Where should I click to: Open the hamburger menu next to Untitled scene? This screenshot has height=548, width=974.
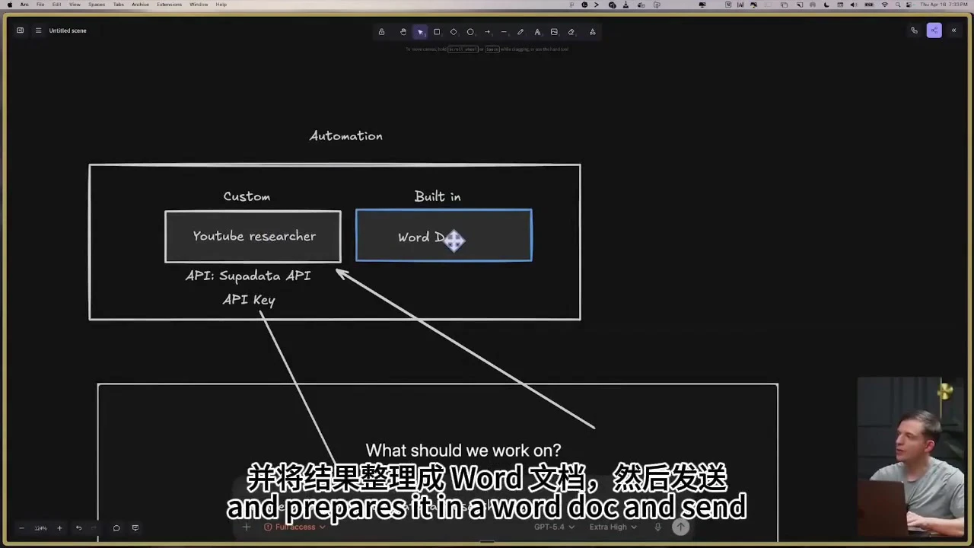pos(38,30)
